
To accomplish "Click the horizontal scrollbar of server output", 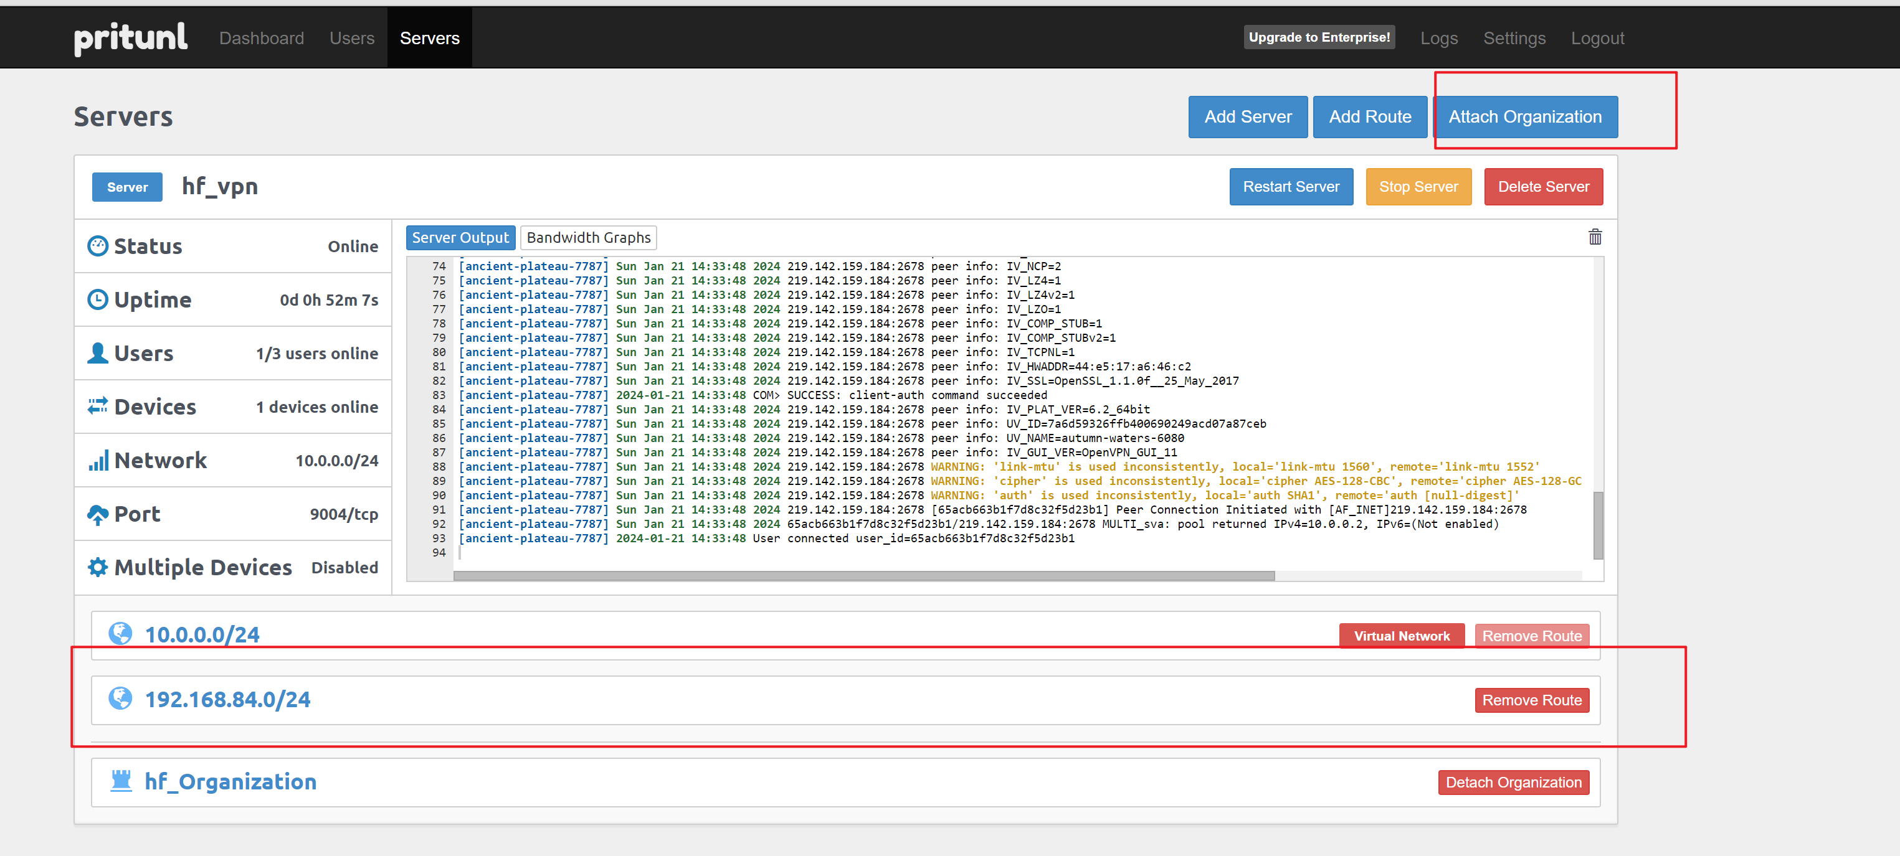I will pos(863,576).
